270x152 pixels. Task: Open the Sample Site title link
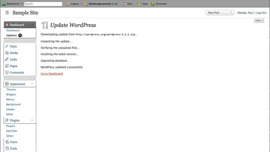tap(25, 13)
